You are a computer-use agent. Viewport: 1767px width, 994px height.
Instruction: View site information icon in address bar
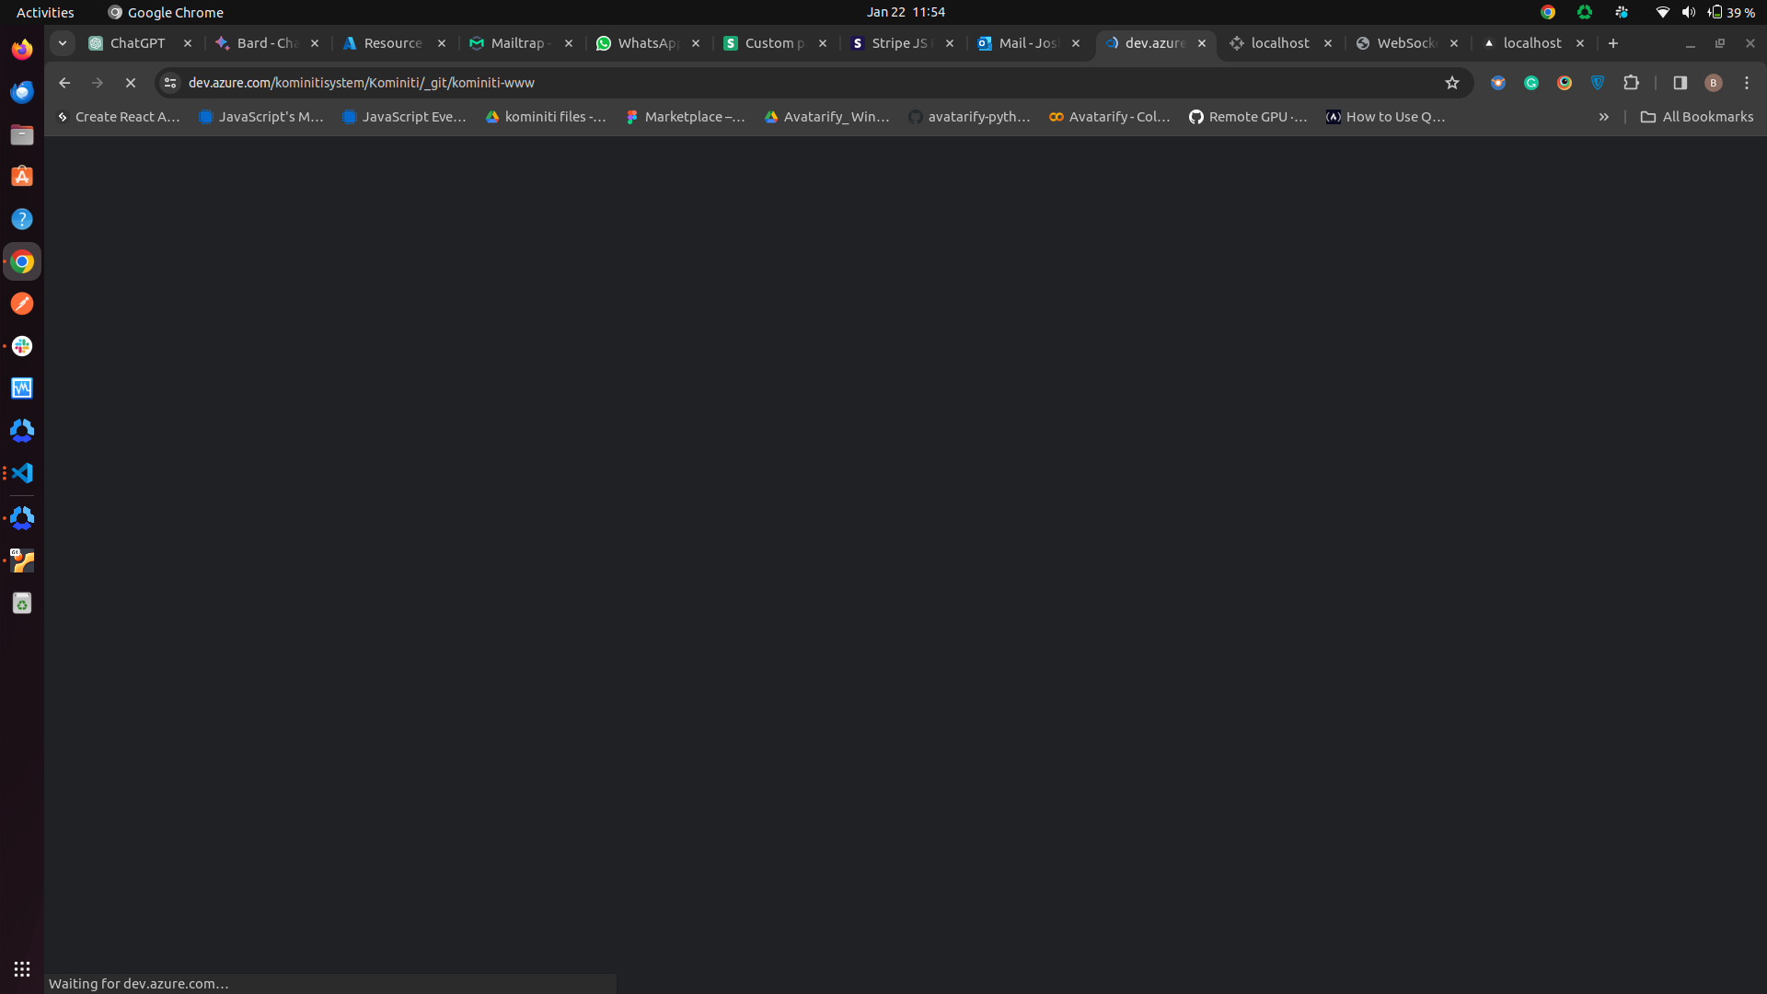coord(170,83)
